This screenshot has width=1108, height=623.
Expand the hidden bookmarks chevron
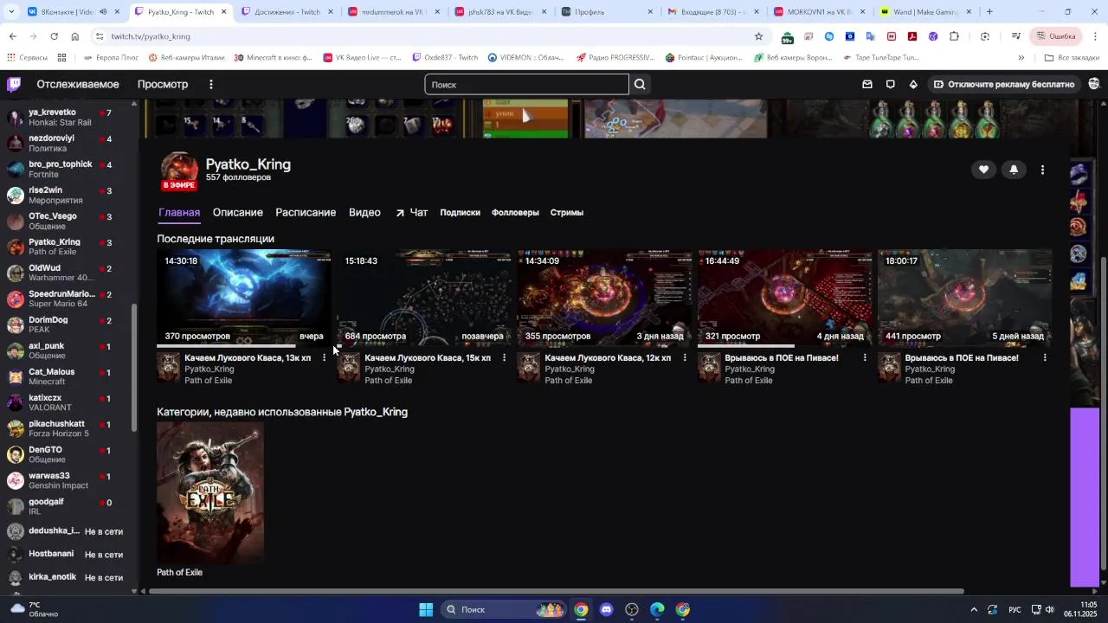pos(1021,58)
